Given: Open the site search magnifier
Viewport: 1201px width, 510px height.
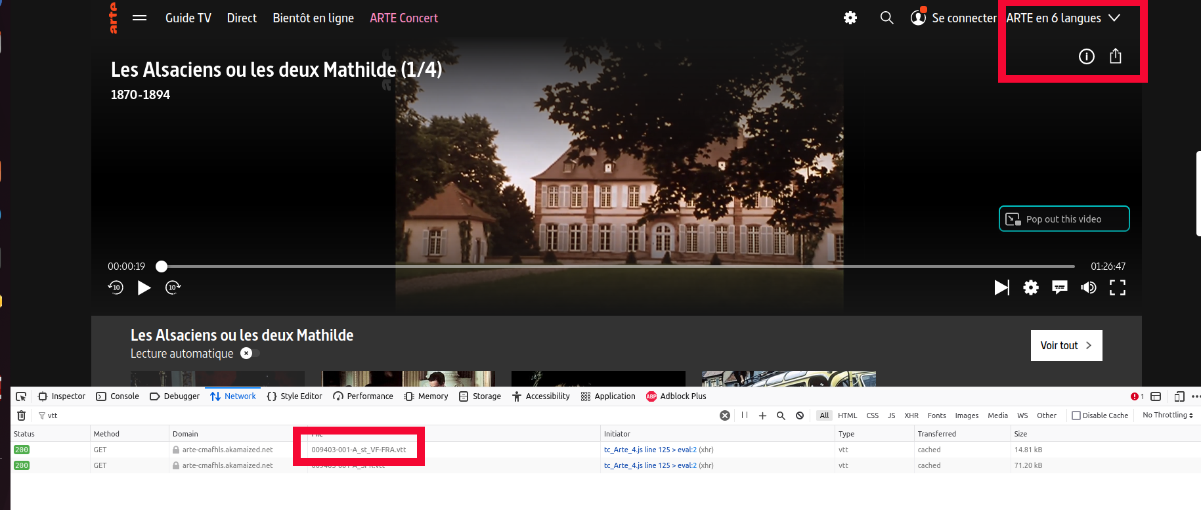Looking at the screenshot, I should click(886, 18).
